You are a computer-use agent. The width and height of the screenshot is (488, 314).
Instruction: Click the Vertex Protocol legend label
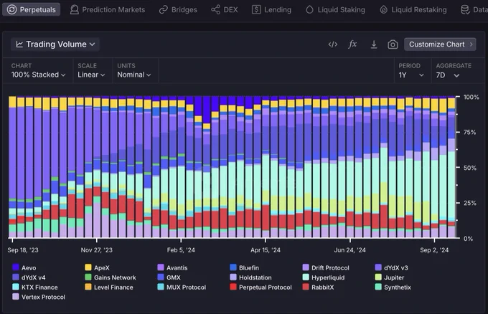(44, 297)
